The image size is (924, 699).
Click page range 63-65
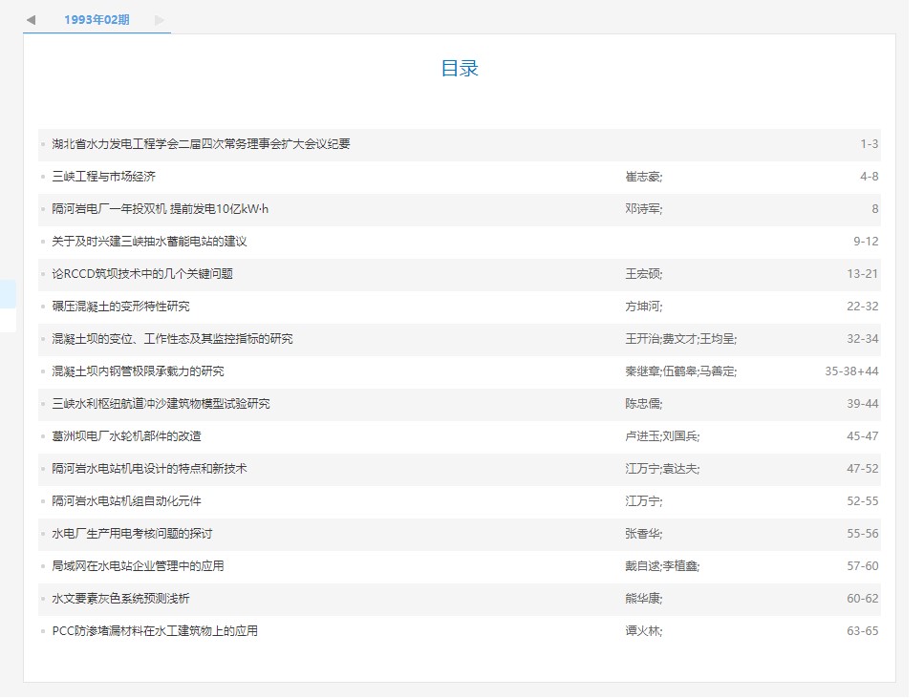pyautogui.click(x=863, y=630)
